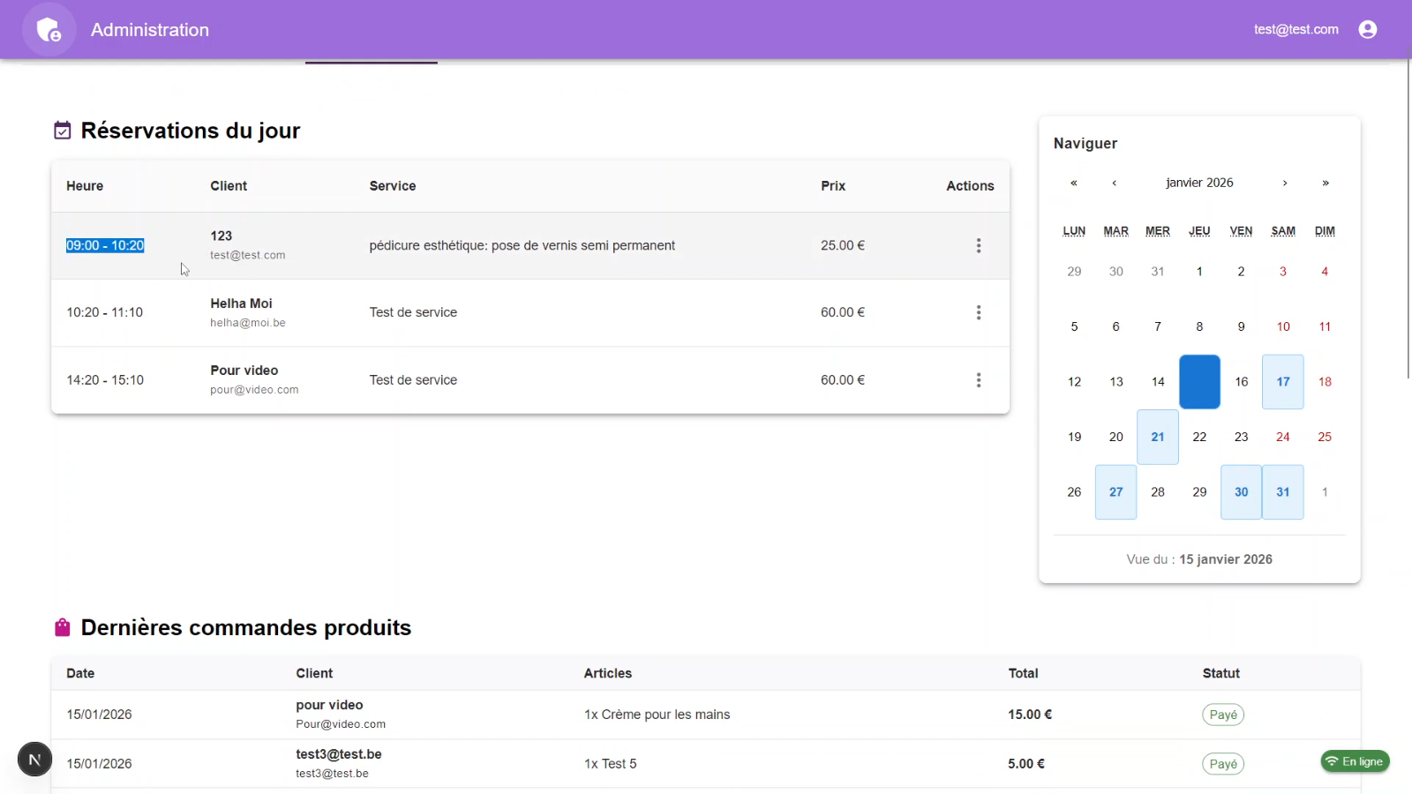Open actions menu for the 123 reservation
The image size is (1412, 794).
tap(978, 246)
